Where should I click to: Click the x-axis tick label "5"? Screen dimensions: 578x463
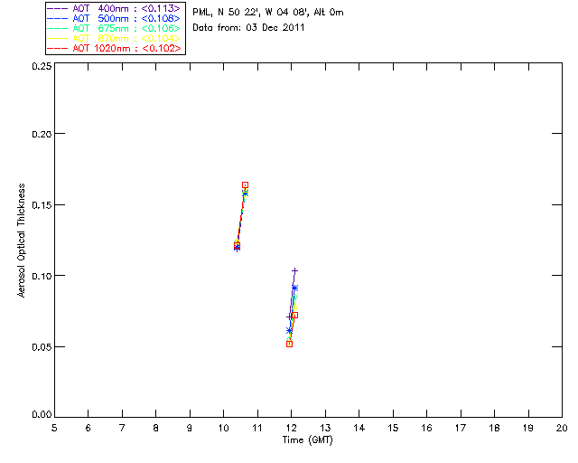click(54, 428)
